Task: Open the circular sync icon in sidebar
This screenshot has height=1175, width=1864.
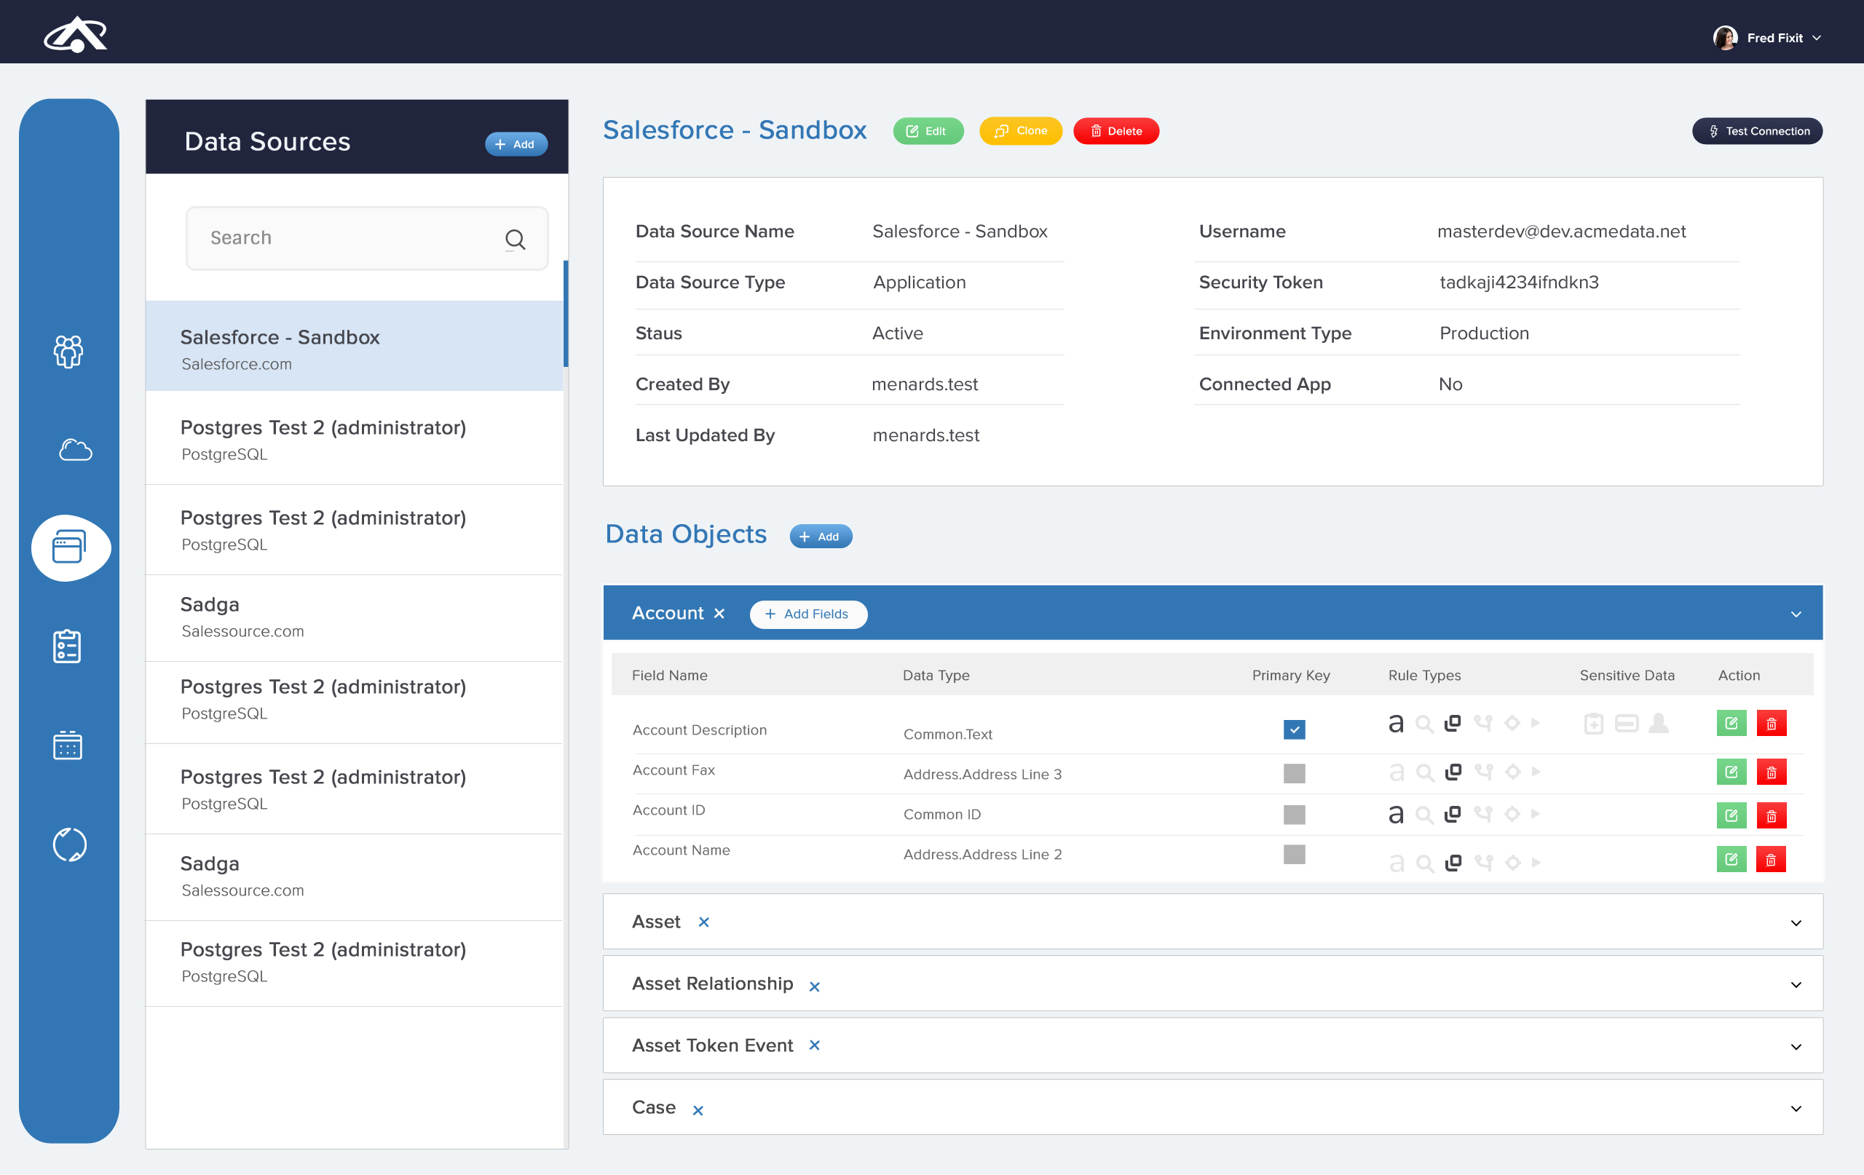Action: click(70, 844)
